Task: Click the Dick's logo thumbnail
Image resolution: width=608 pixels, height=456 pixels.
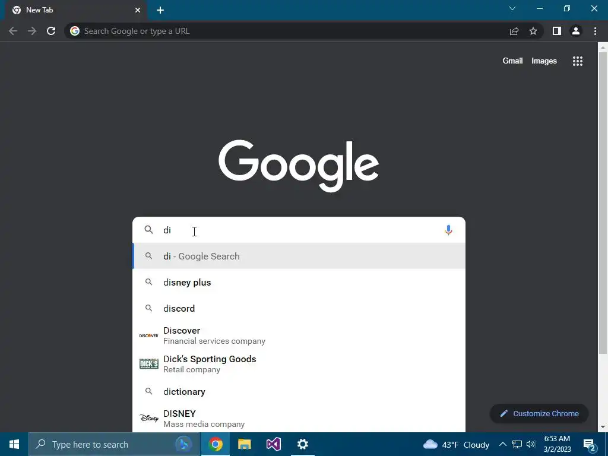Action: tap(149, 364)
